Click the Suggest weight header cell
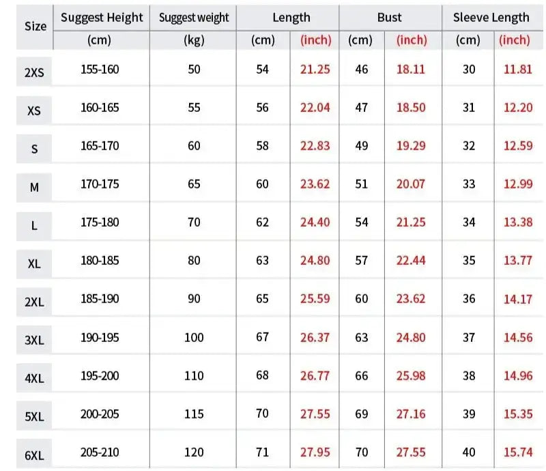546x471 pixels. (194, 18)
